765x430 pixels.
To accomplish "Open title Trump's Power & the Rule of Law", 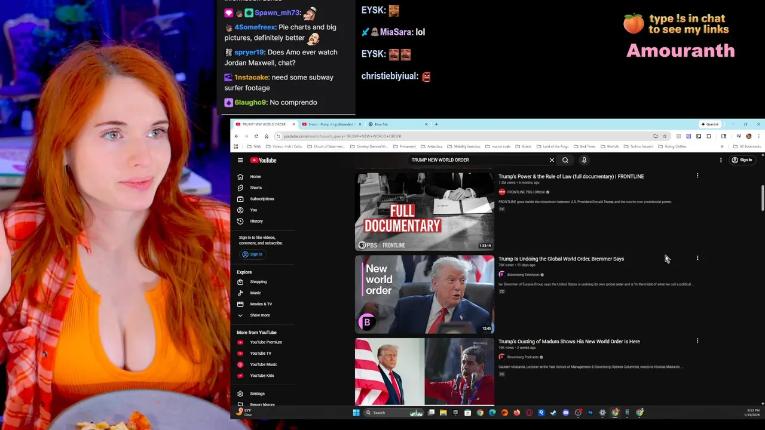I will [x=571, y=177].
